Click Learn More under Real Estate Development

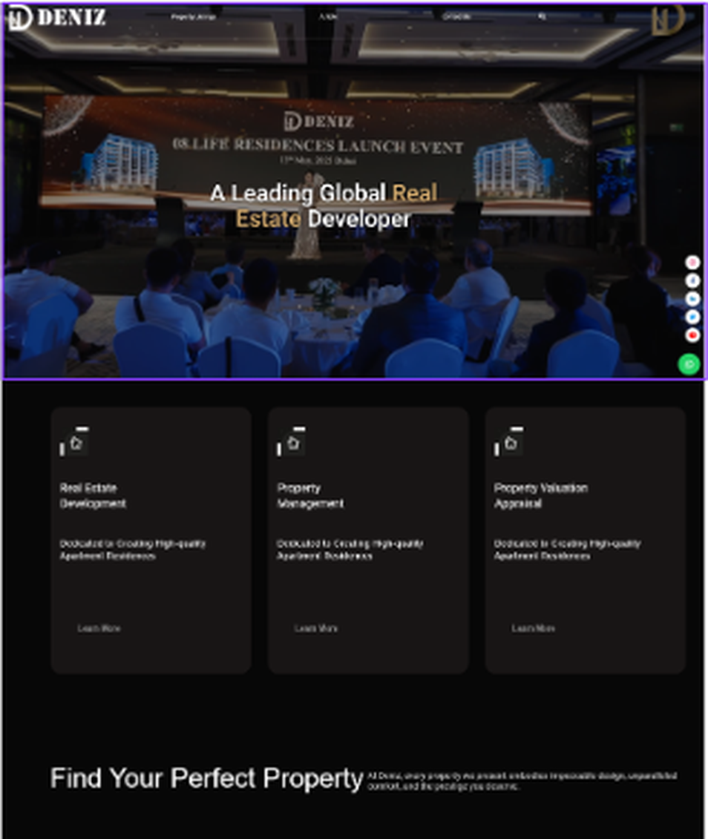coord(99,628)
